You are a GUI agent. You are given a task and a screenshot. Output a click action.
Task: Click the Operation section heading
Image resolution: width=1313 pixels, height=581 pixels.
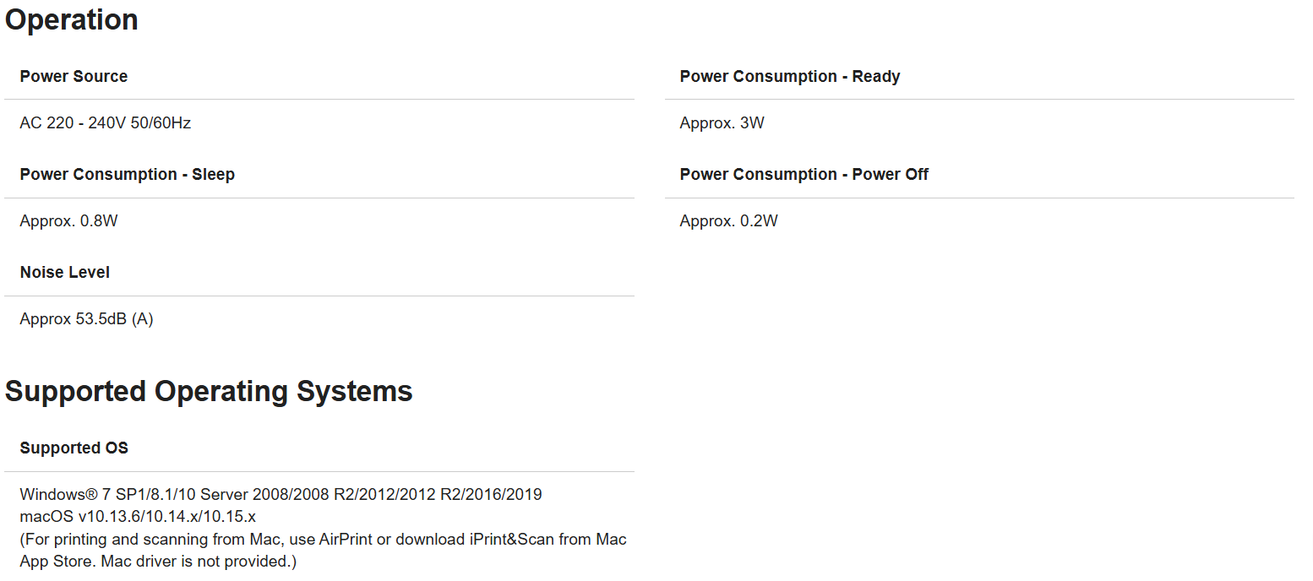click(x=72, y=20)
